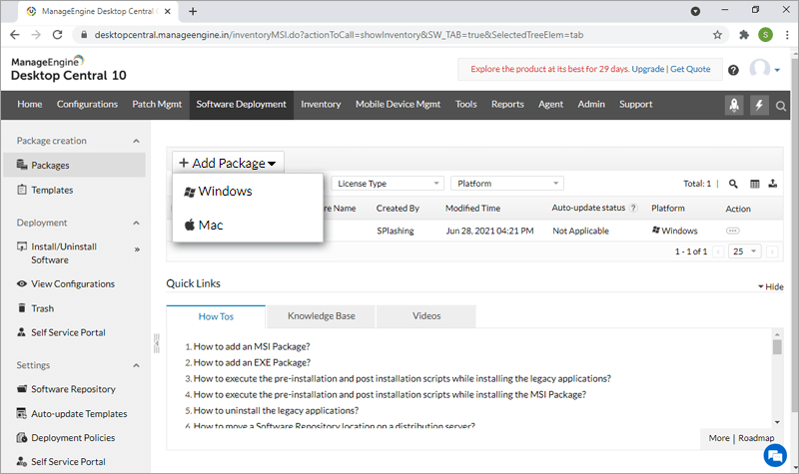The height and width of the screenshot is (474, 799).
Task: Open the help question mark icon
Action: coord(733,70)
